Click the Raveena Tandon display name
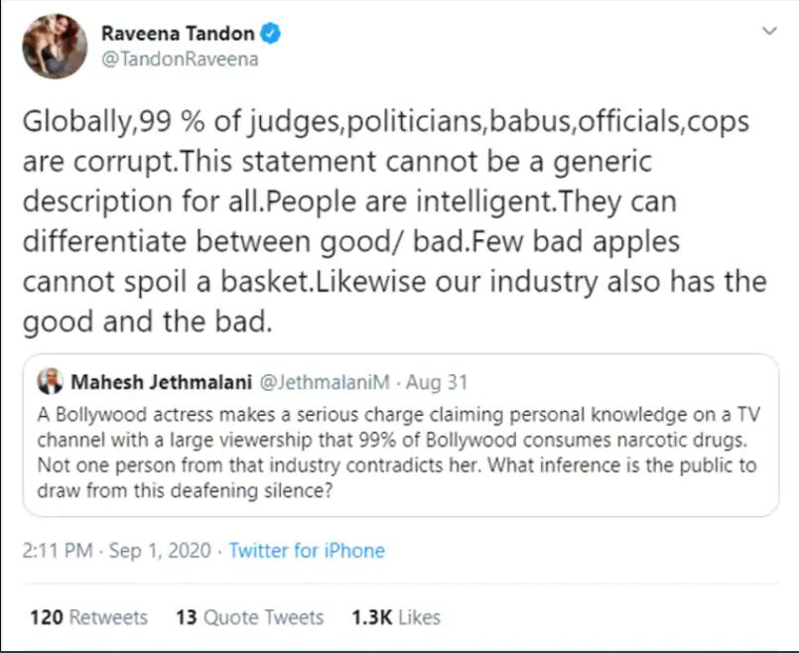 (178, 34)
